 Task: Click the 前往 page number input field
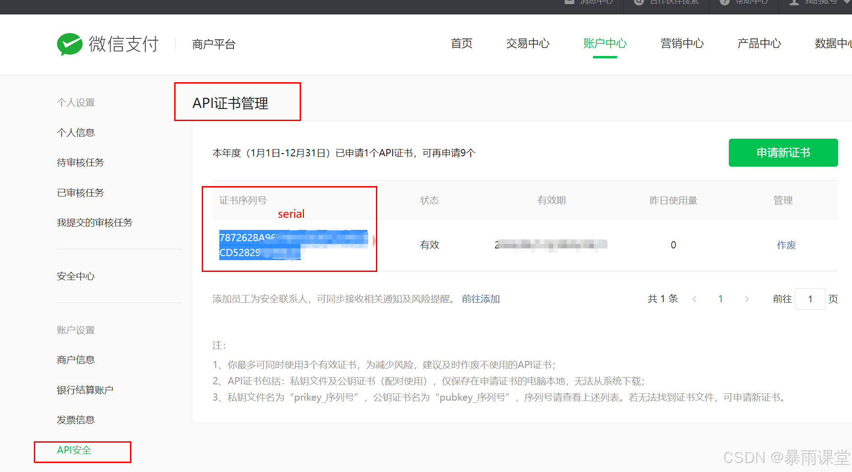point(810,299)
